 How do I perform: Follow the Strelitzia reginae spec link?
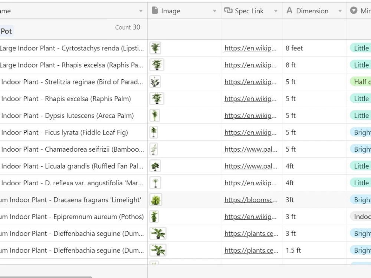pos(250,82)
